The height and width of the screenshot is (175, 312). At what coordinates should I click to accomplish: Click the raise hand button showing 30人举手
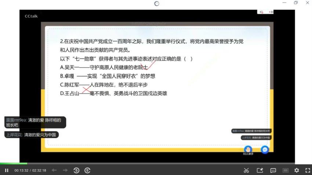tap(248, 149)
